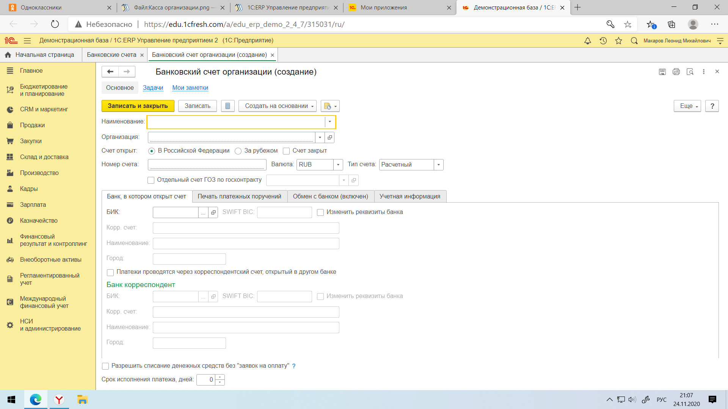Expand Организация dropdown arrow
Screen dimensions: 728x409
(320, 137)
